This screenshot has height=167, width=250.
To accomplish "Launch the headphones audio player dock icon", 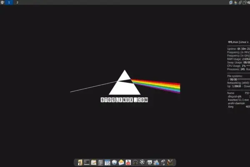I will (x=135, y=162).
